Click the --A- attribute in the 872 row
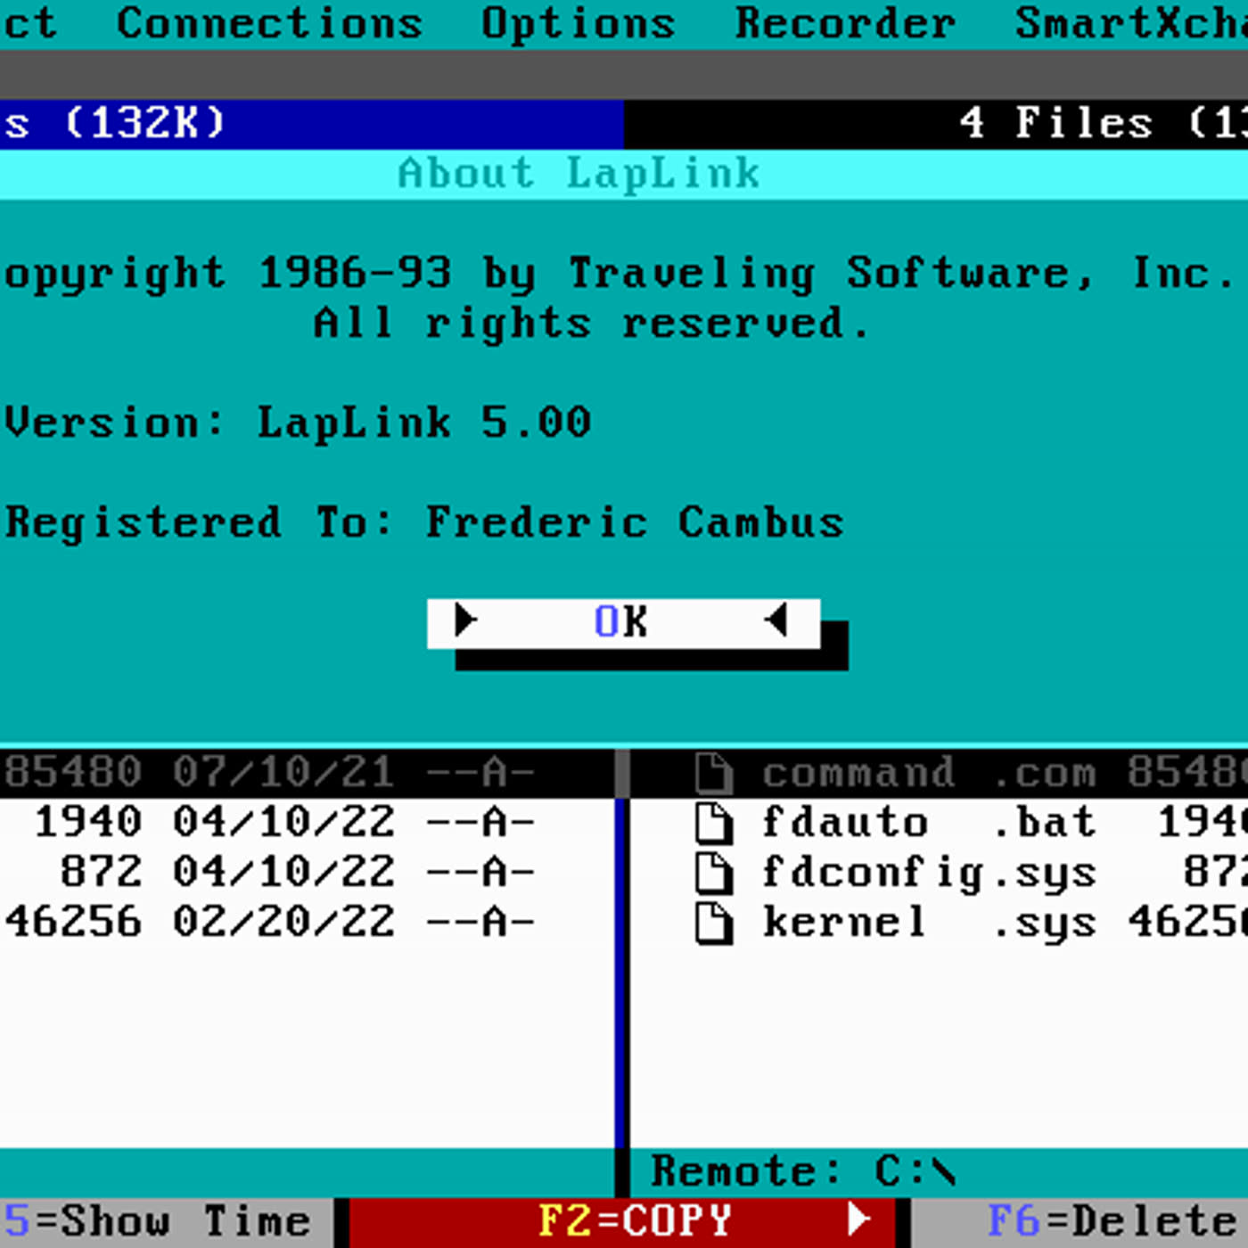Image resolution: width=1248 pixels, height=1248 pixels. click(480, 872)
